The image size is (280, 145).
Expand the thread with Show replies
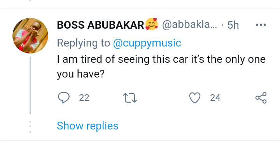point(87,126)
